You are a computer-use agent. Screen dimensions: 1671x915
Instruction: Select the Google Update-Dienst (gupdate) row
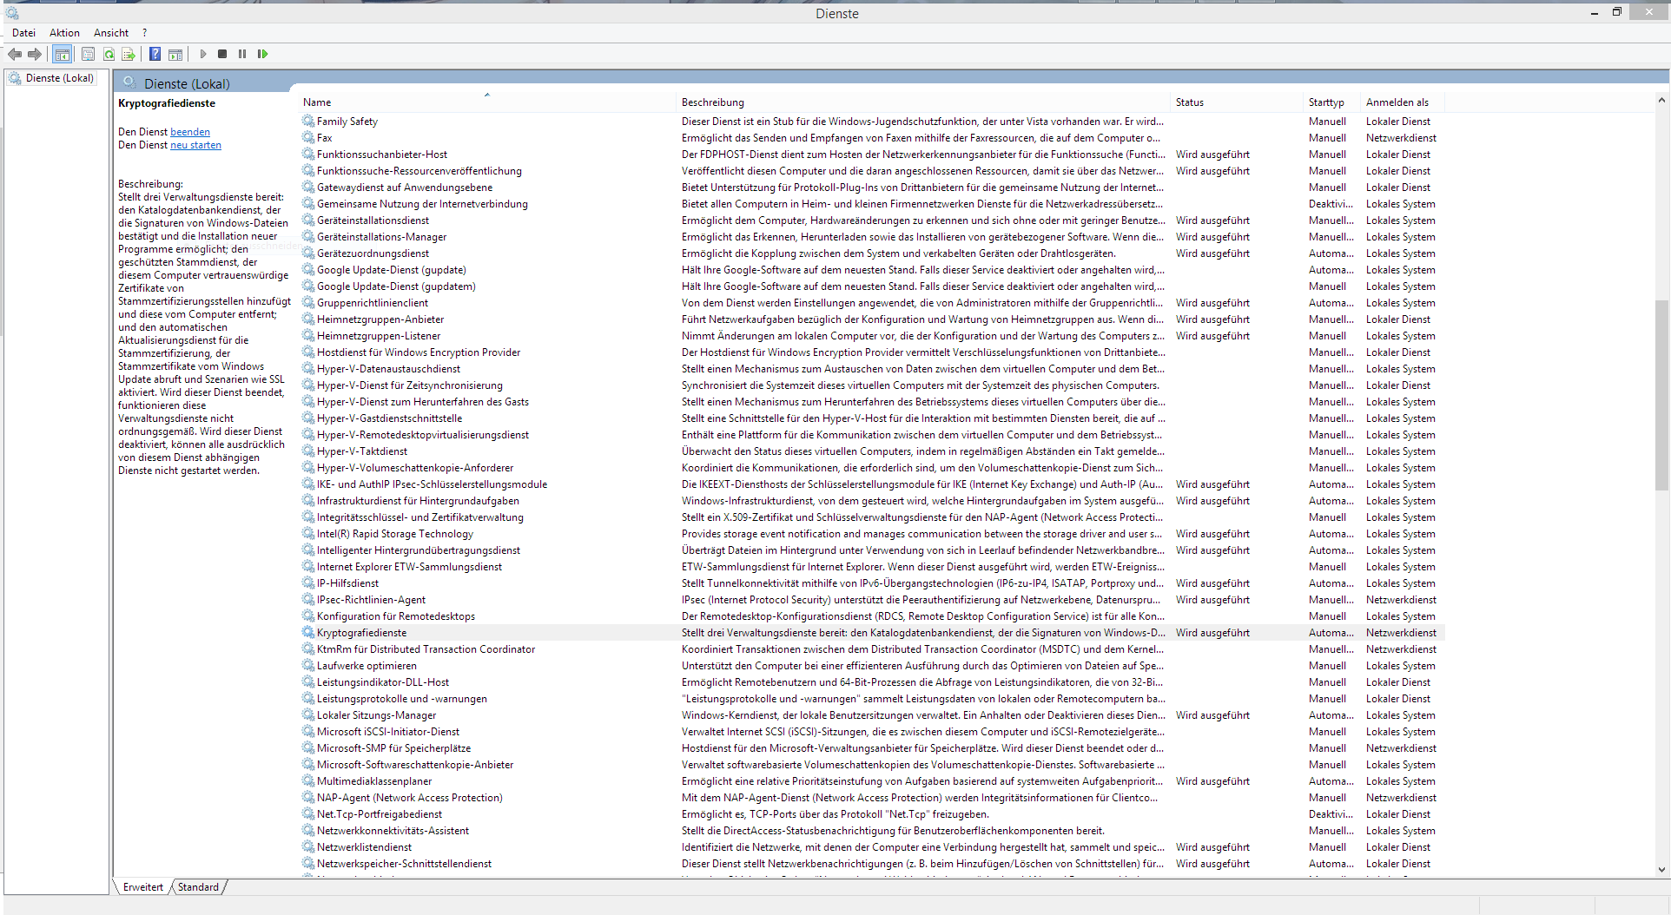coord(872,270)
